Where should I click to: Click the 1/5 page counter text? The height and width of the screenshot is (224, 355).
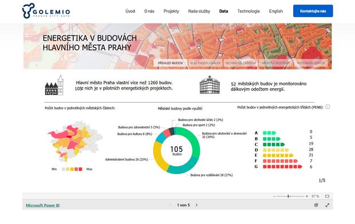[322, 180]
